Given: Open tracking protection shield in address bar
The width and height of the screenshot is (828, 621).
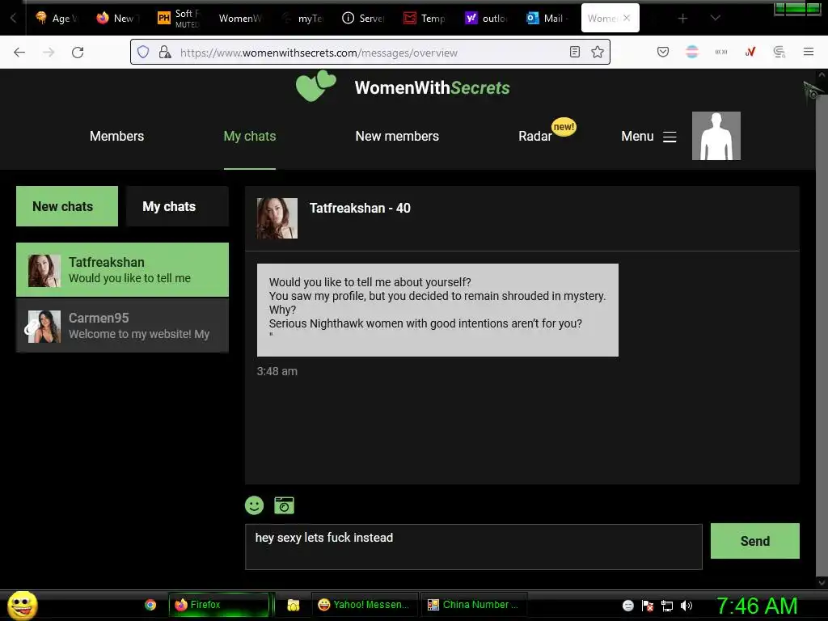Looking at the screenshot, I should coord(143,53).
